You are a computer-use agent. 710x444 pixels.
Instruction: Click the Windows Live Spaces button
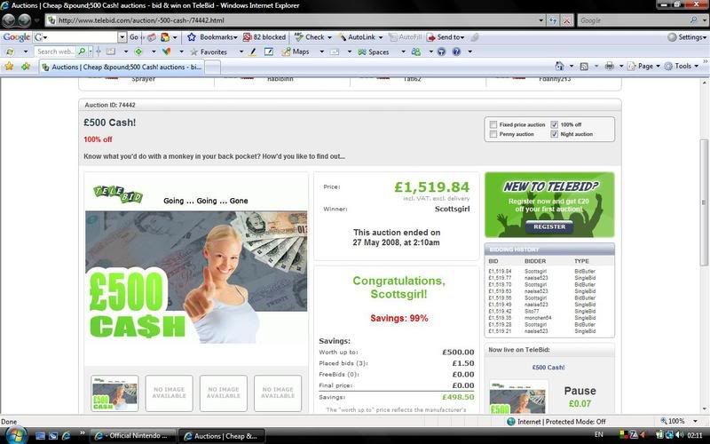click(374, 52)
